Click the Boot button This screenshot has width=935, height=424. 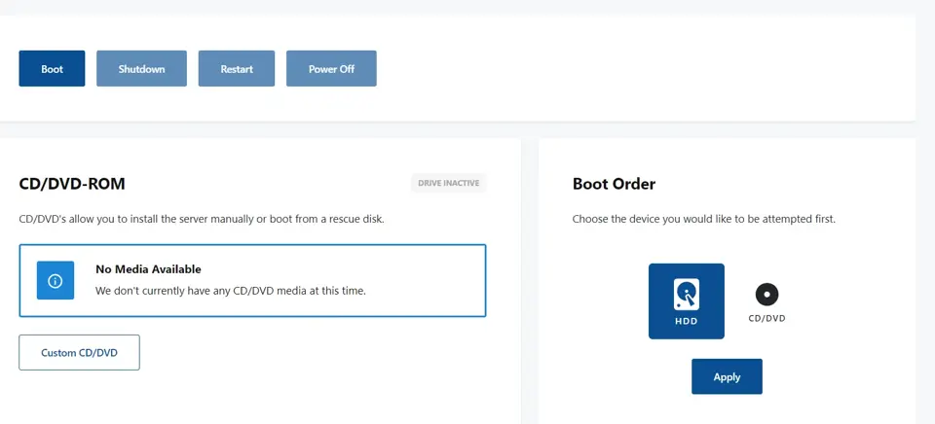point(52,68)
